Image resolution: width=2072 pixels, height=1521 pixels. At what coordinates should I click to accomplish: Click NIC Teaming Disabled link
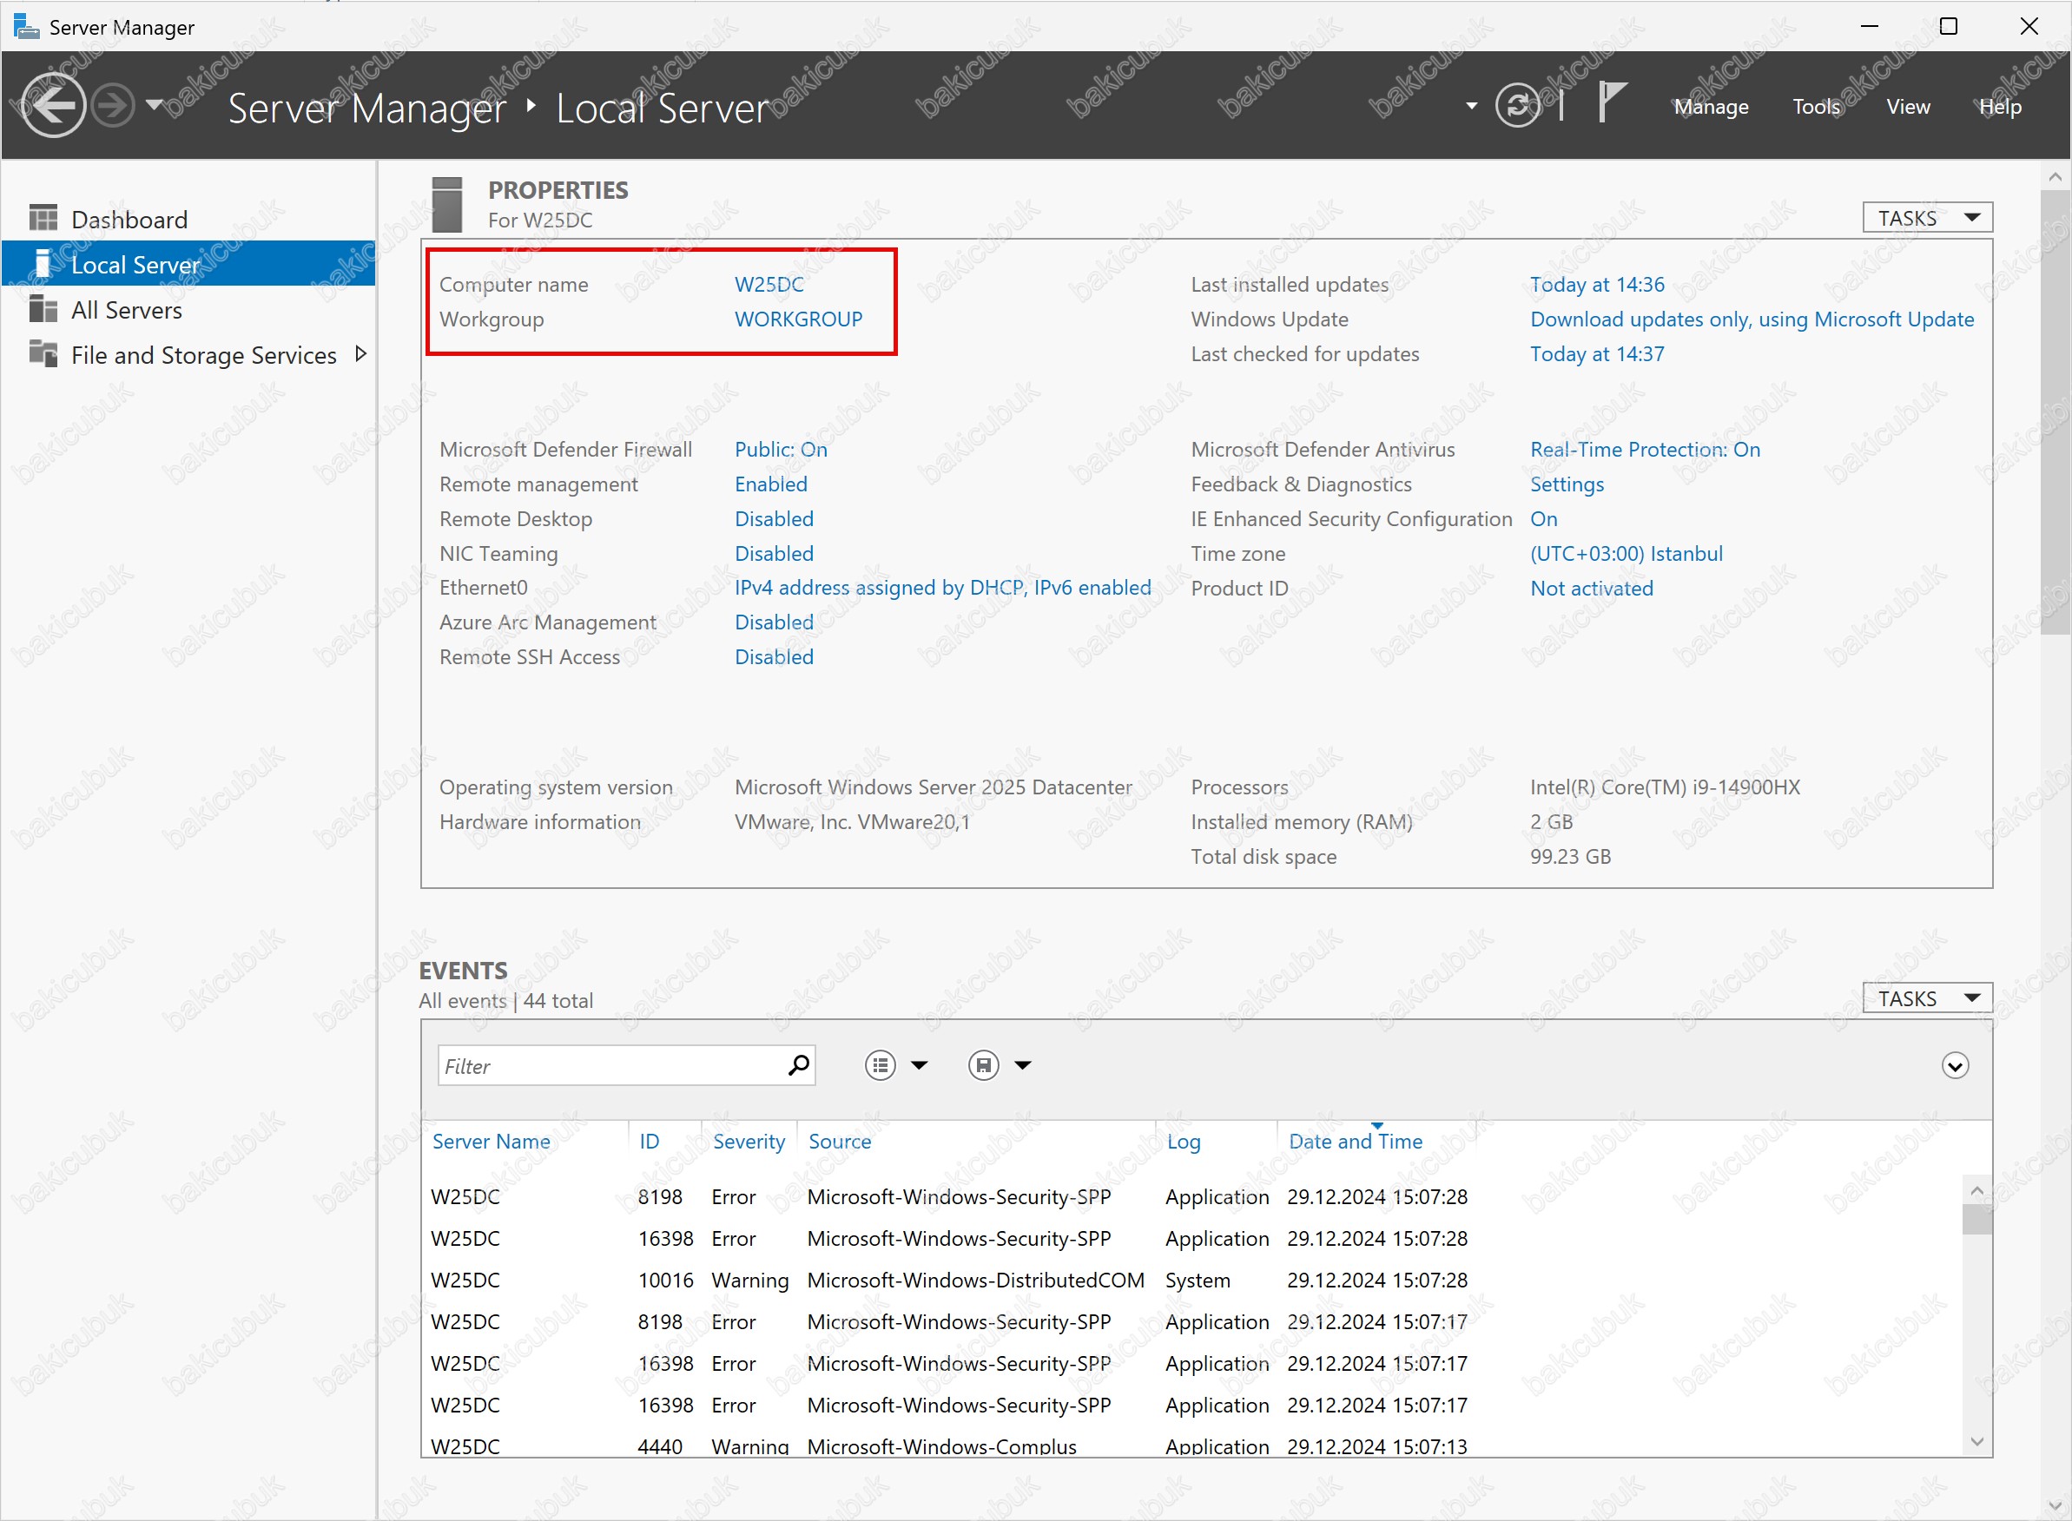coord(774,553)
